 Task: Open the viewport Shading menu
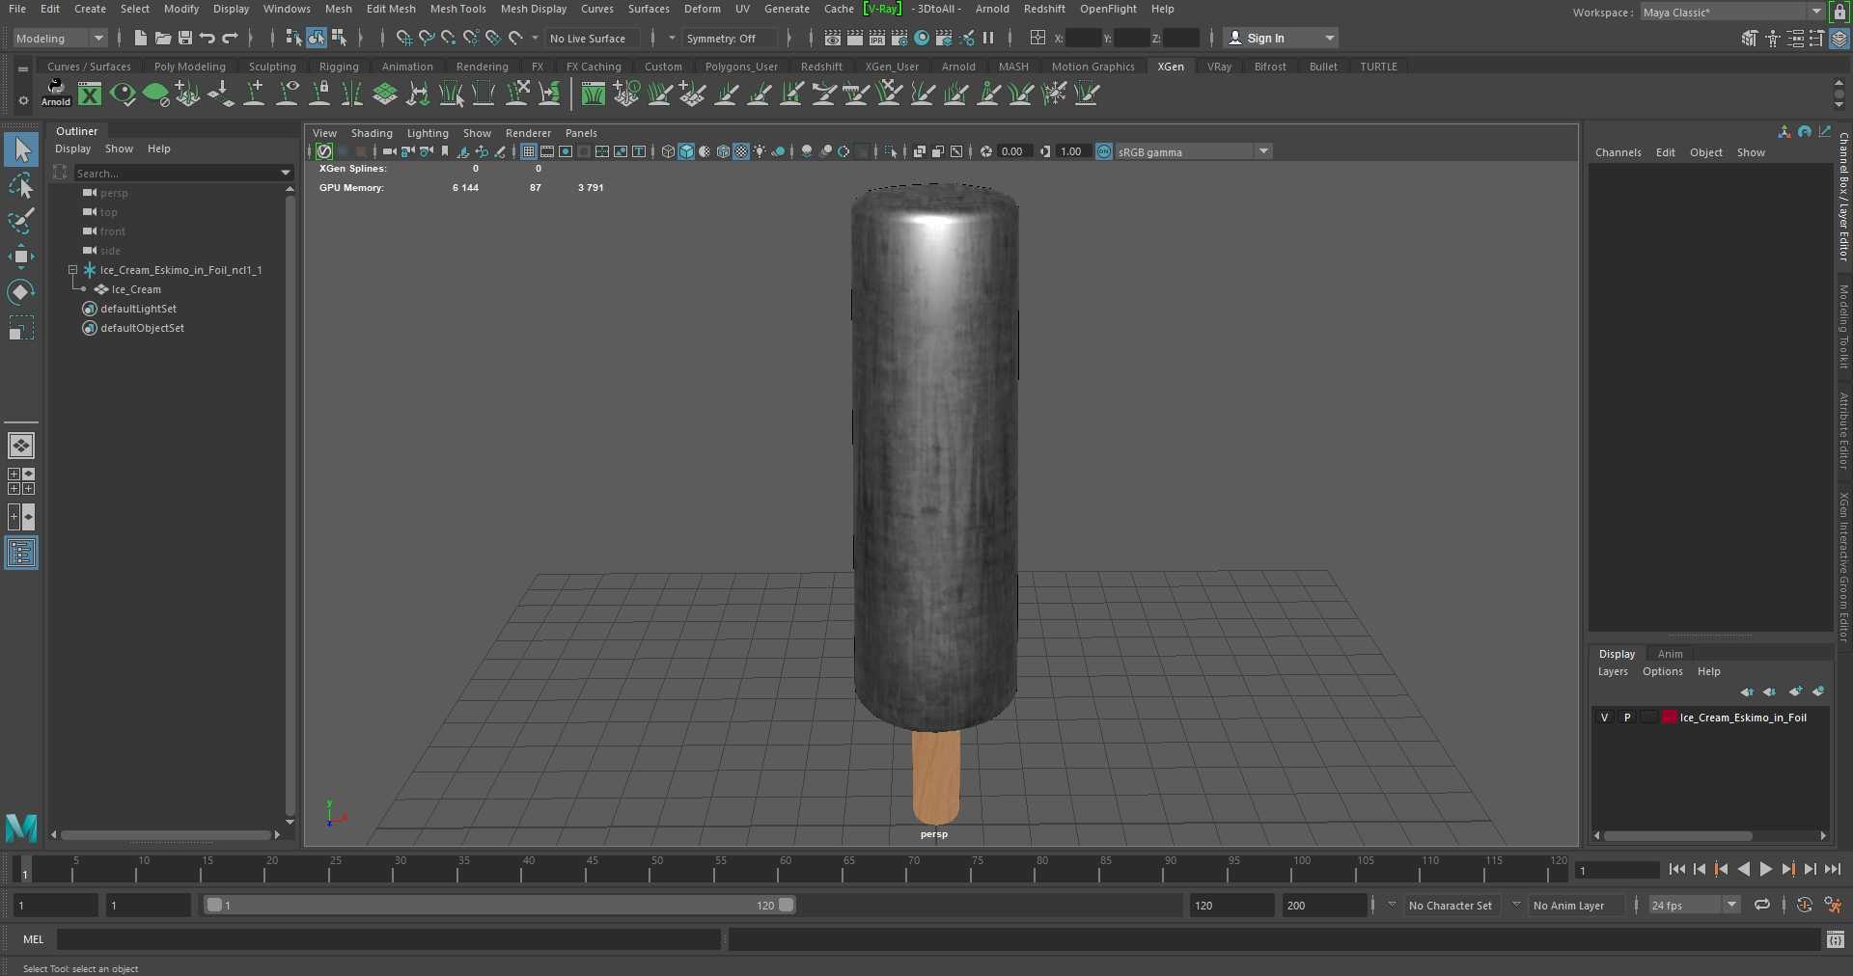pos(372,133)
